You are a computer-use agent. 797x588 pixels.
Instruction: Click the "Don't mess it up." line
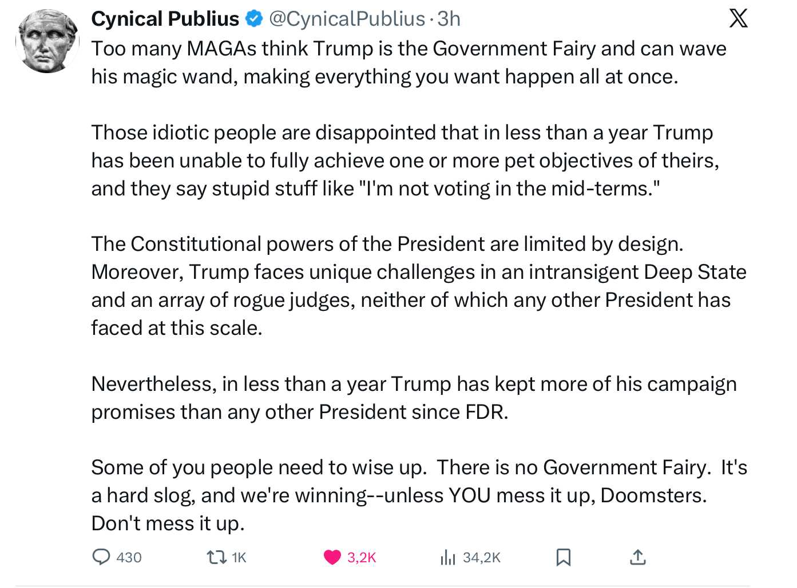(168, 523)
